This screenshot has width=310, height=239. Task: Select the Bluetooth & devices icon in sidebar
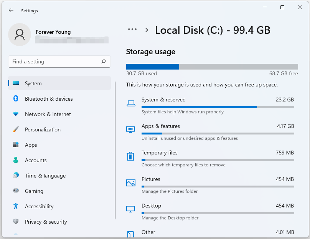click(15, 99)
